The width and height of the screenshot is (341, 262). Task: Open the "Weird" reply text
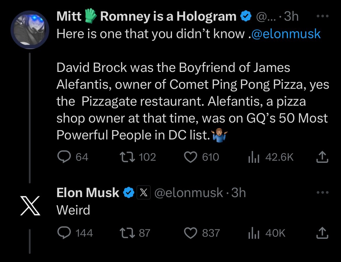click(x=73, y=210)
